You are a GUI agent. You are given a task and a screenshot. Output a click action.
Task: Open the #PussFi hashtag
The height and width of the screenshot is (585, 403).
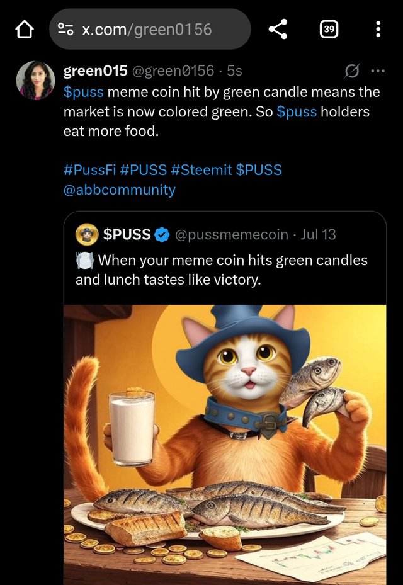pos(90,170)
